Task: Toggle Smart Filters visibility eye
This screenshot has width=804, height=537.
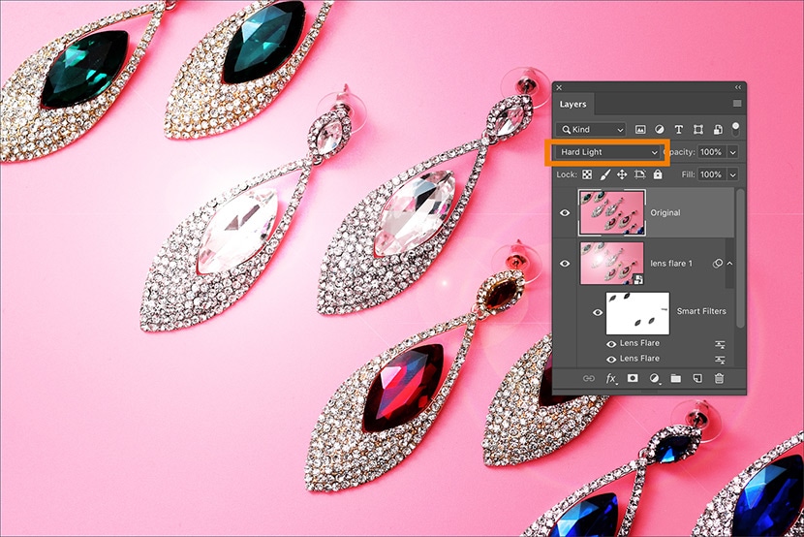Action: [597, 312]
